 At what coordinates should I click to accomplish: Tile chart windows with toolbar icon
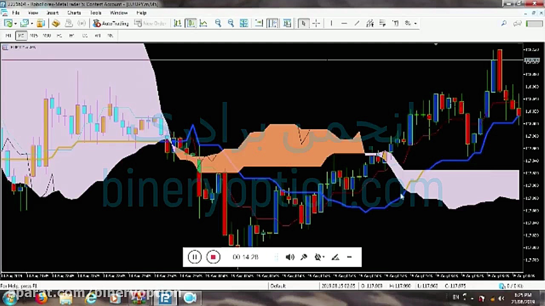pos(244,23)
